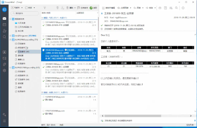Open the compose mail (写邮件) dropdown arrow
The height and width of the screenshot is (128, 197).
click(22, 8)
